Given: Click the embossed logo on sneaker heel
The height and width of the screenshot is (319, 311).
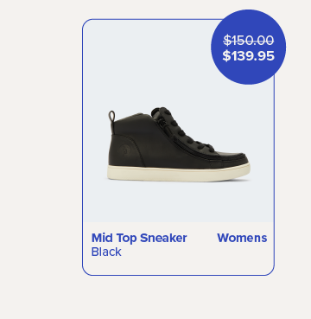Looking at the screenshot, I should point(124,150).
